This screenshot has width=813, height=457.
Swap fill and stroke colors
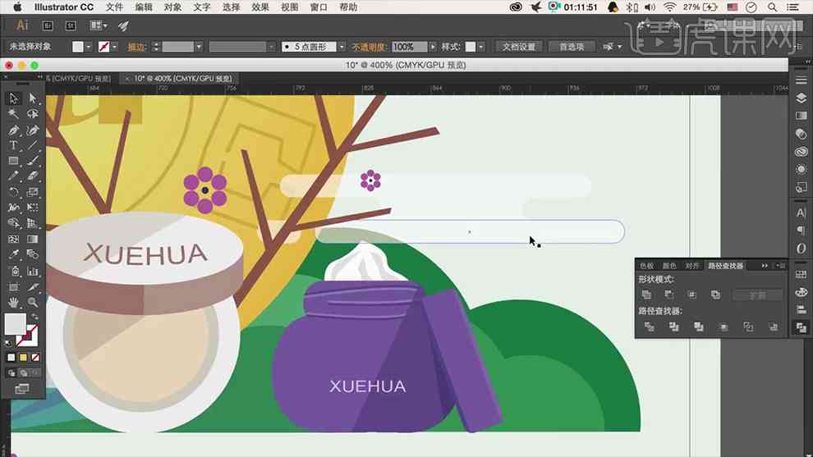[34, 317]
